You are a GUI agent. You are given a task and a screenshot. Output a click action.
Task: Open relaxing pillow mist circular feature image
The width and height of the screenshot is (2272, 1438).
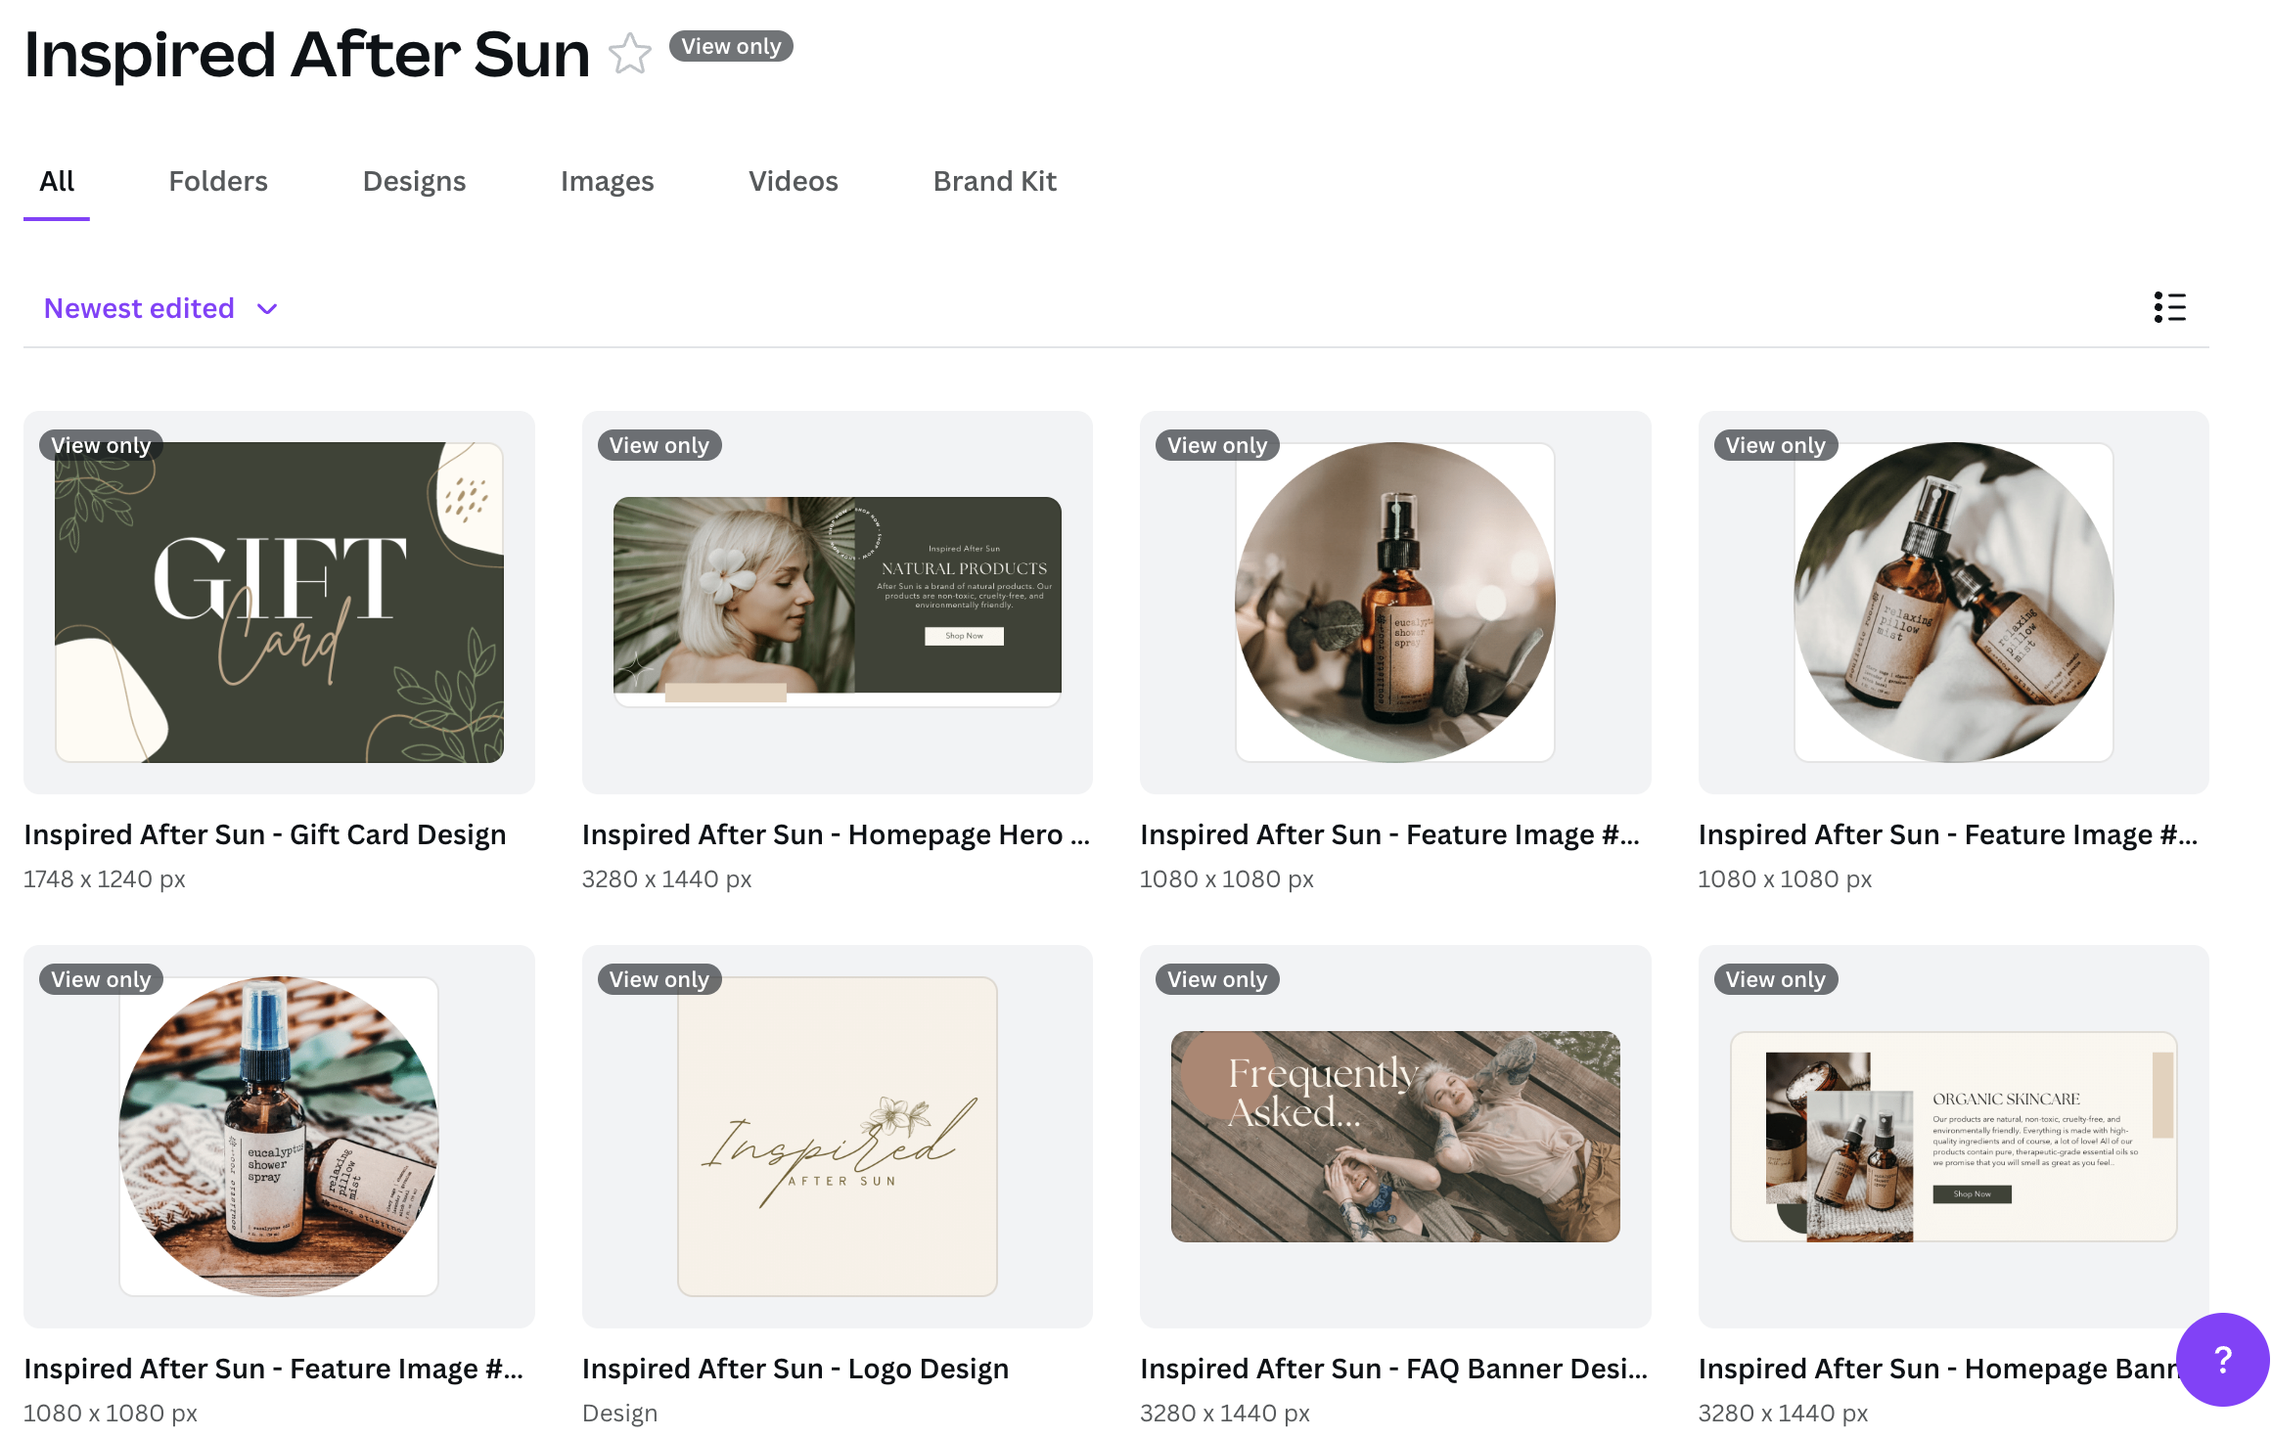click(x=1953, y=602)
